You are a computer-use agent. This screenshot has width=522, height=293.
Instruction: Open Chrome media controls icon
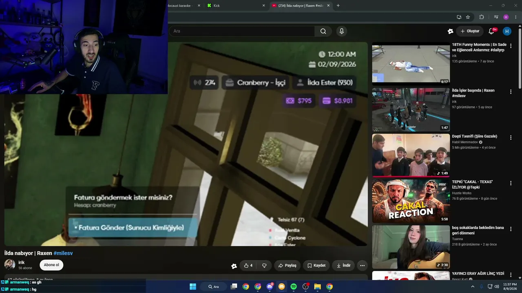(x=496, y=17)
